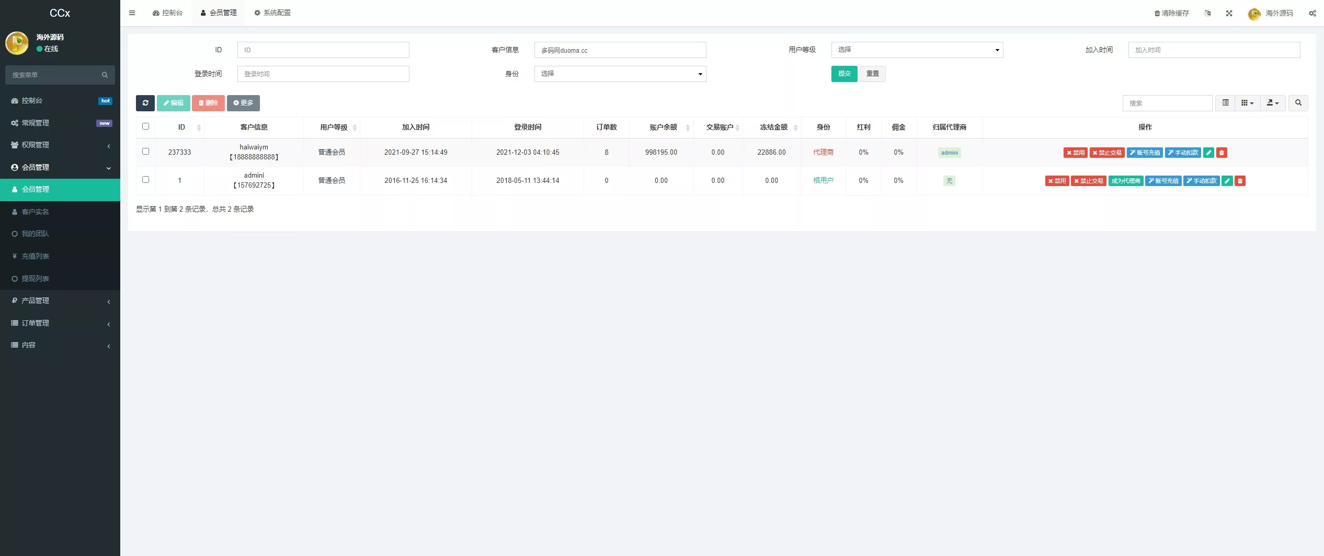Switch to the 系统配置 tab
Viewport: 1324px width, 556px height.
pyautogui.click(x=272, y=13)
